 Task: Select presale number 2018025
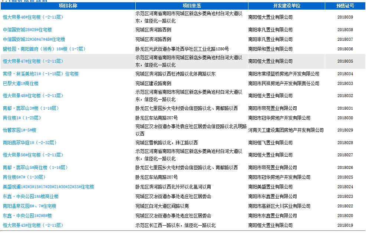[x=345, y=177]
